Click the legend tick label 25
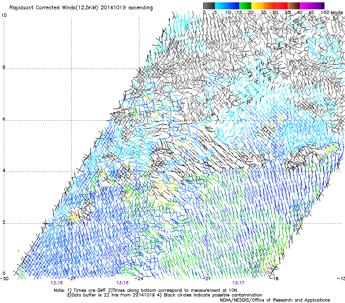345x303 pixels. click(263, 13)
